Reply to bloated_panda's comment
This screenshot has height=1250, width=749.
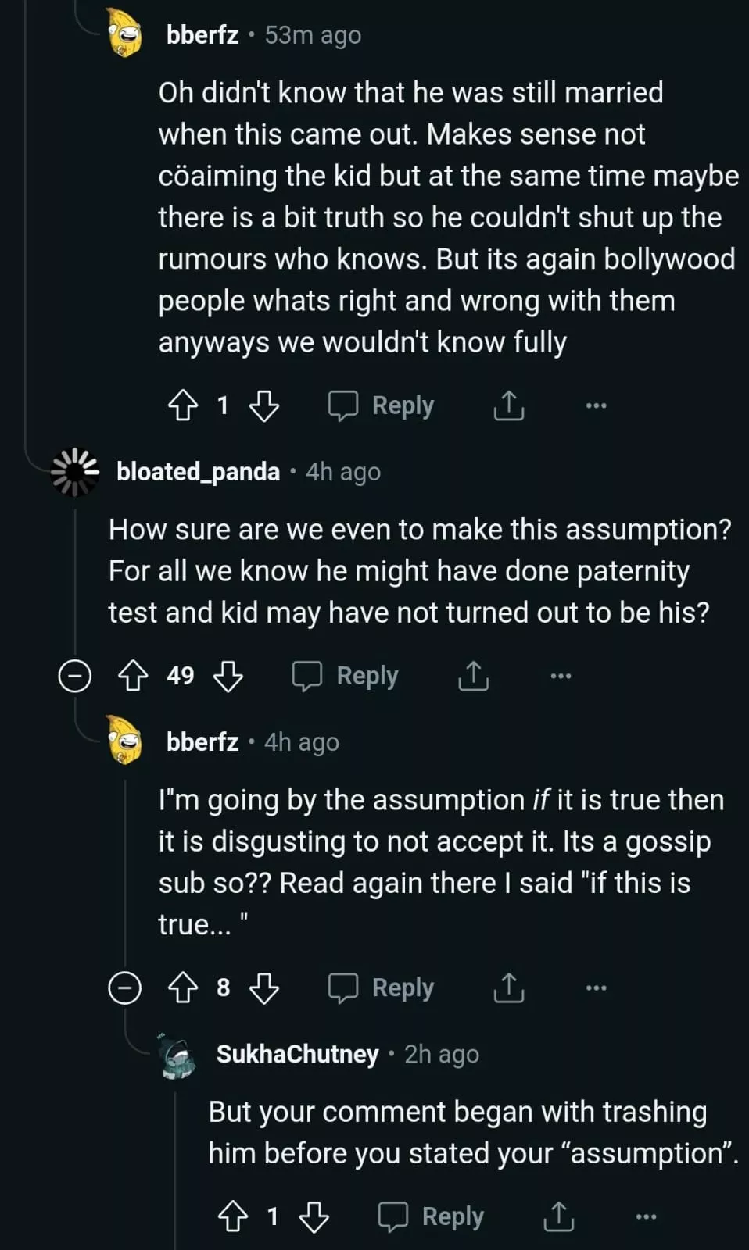coord(346,676)
